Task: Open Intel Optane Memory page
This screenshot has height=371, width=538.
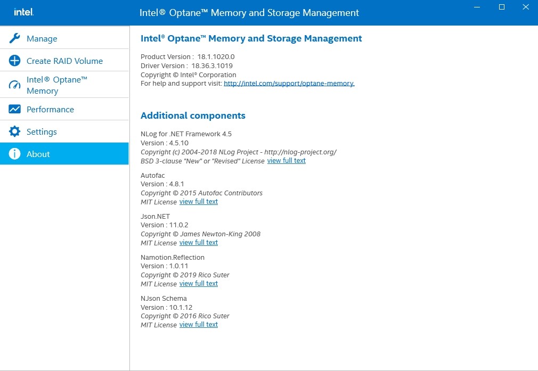Action: (x=64, y=85)
